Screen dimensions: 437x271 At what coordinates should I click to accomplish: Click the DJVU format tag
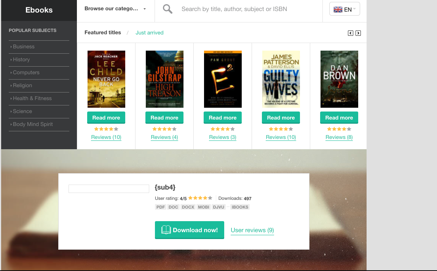pos(218,207)
